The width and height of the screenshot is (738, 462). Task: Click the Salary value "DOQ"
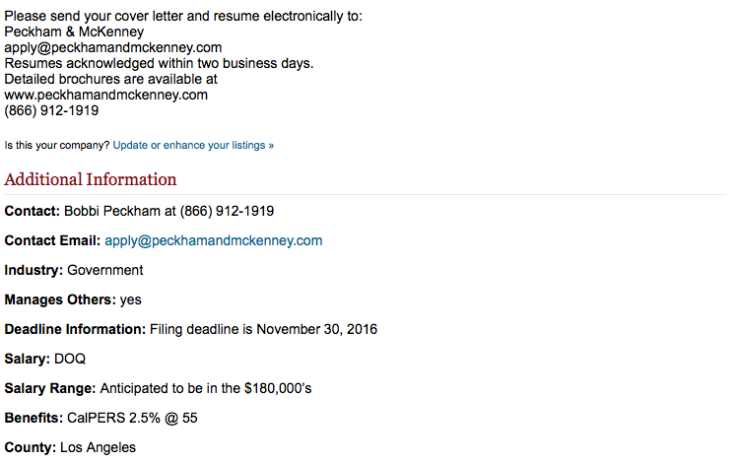[x=70, y=359]
